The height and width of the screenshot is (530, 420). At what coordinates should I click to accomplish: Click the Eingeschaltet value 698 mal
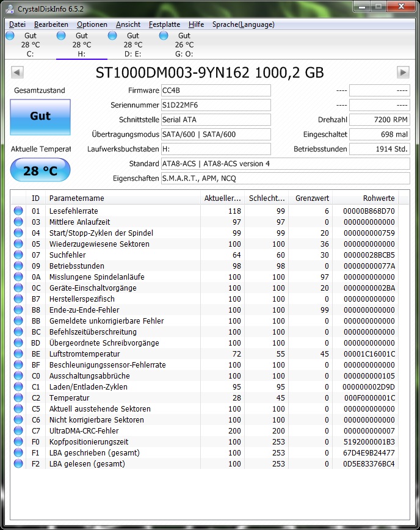tap(380, 134)
